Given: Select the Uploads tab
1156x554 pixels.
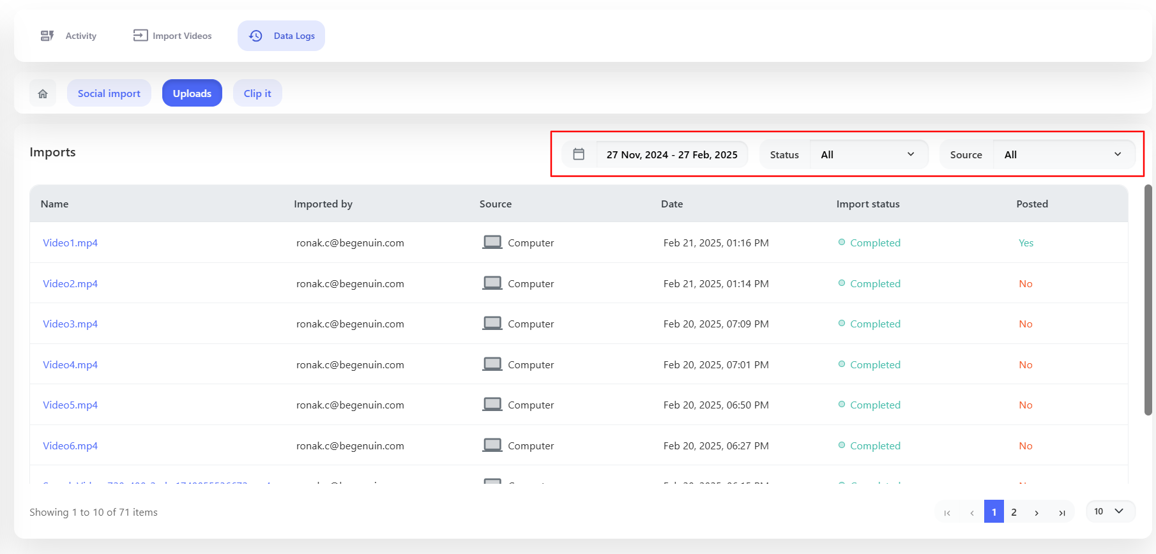Looking at the screenshot, I should (x=192, y=93).
